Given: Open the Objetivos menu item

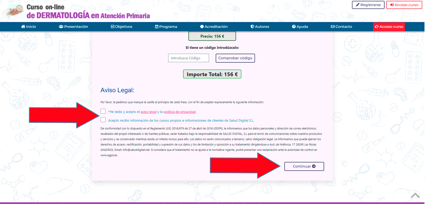Looking at the screenshot, I should (122, 26).
